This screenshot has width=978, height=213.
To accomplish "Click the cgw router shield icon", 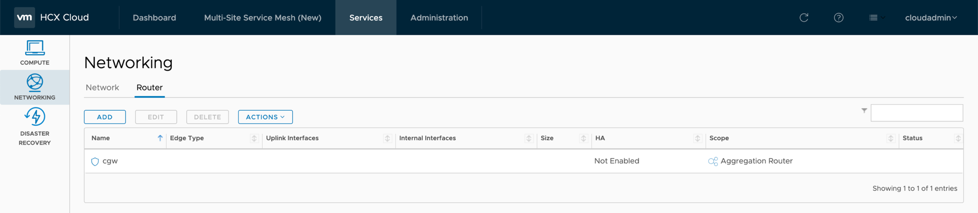I will (x=95, y=161).
